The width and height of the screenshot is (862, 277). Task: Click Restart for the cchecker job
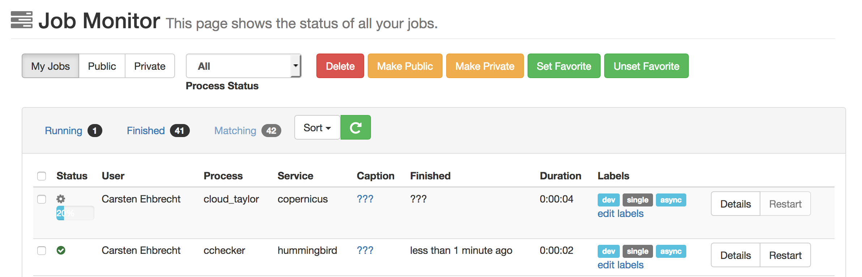click(x=785, y=255)
